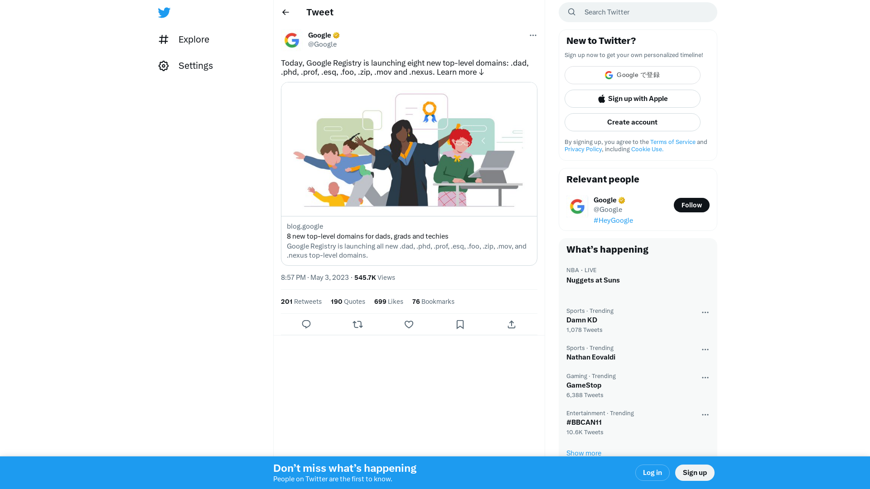870x489 pixels.
Task: Click Show more trending topics link
Action: (x=583, y=453)
